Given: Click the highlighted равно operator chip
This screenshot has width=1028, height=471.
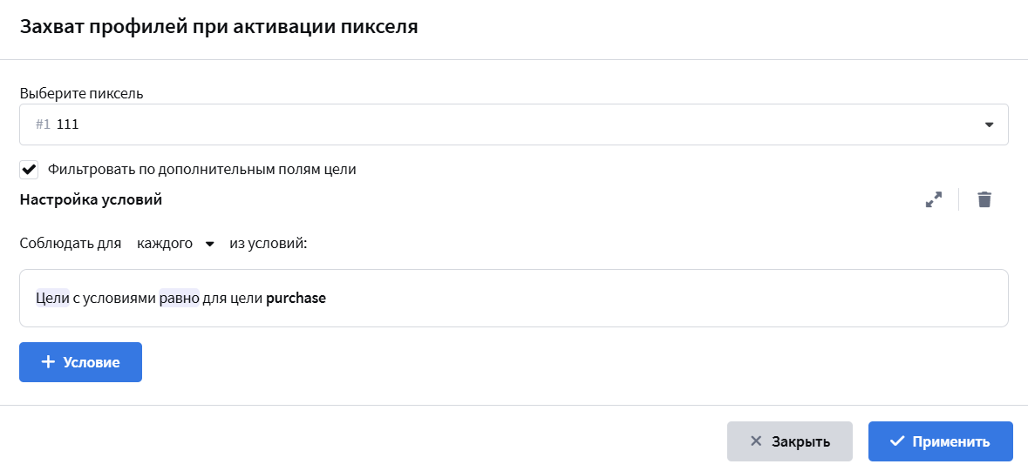Looking at the screenshot, I should click(x=179, y=298).
